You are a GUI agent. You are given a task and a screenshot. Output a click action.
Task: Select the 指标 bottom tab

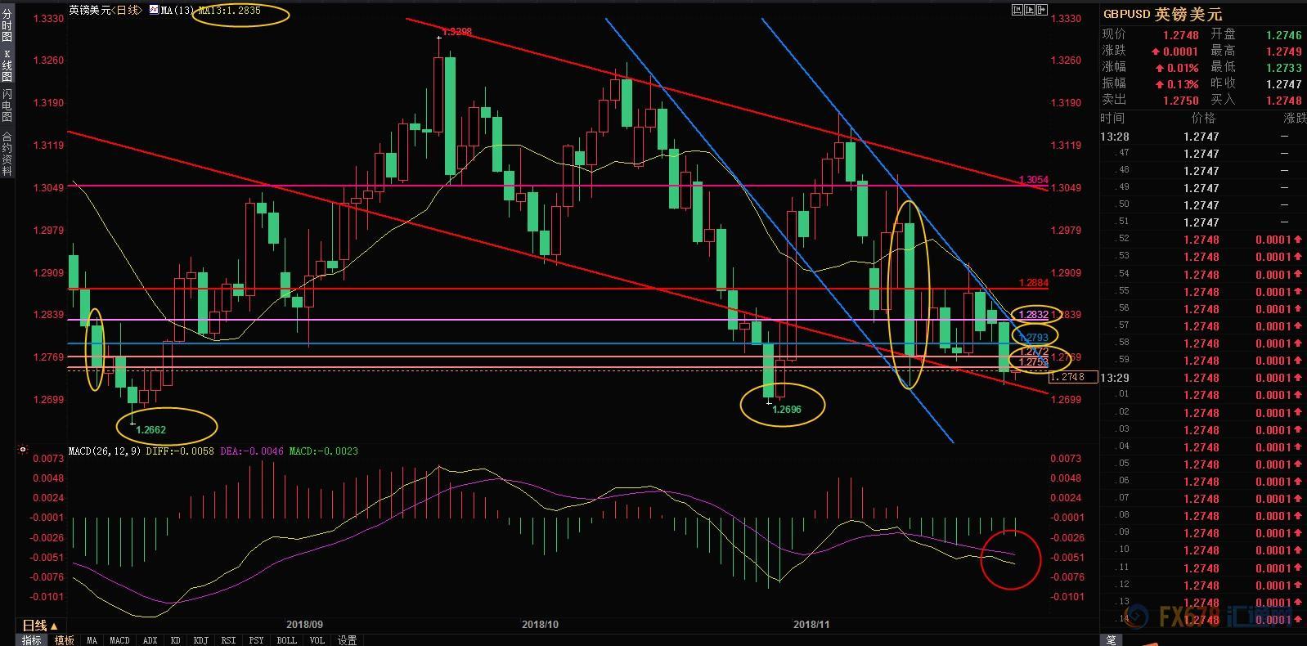(x=32, y=640)
